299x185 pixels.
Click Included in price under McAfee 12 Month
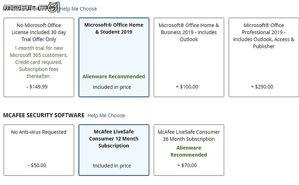[x=112, y=166]
